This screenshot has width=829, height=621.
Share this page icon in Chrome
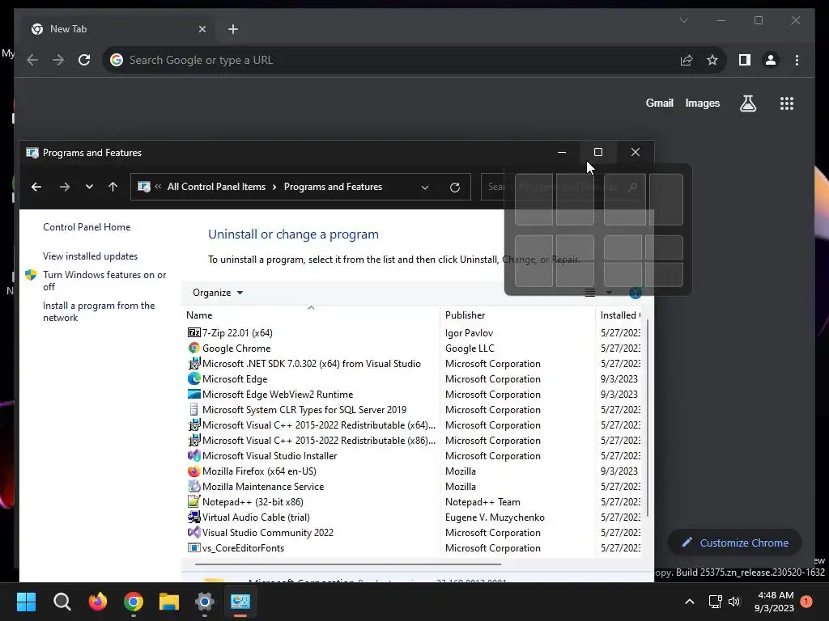click(687, 60)
